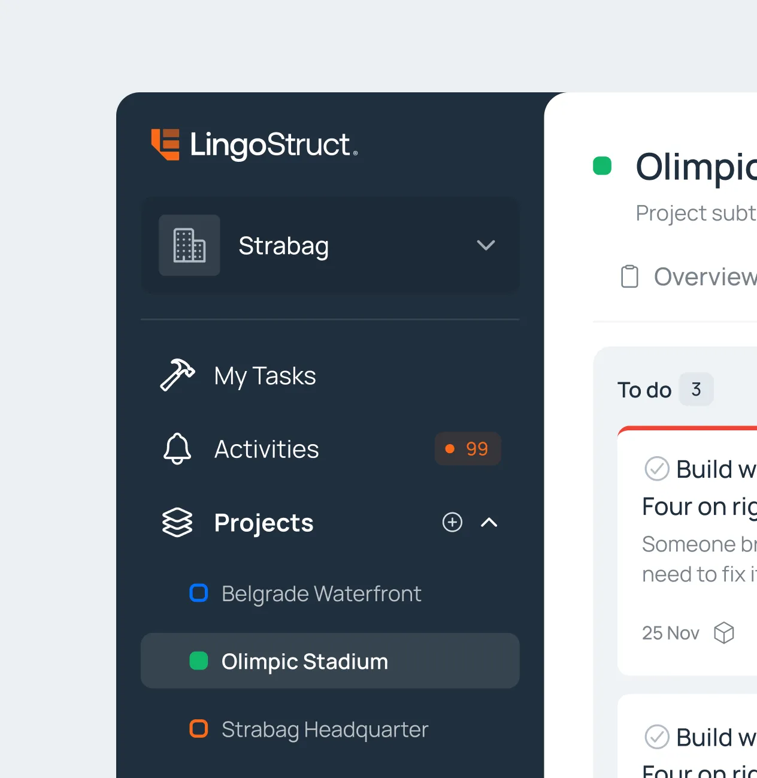This screenshot has width=757, height=778.
Task: Click the LingoStruct logo icon
Action: 165,144
